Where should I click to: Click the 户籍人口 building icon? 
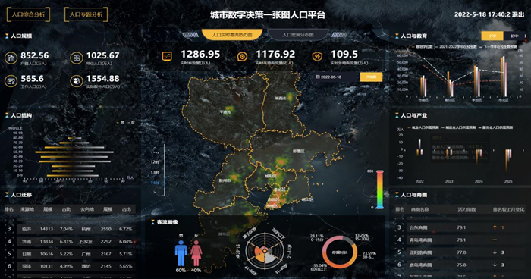[11, 58]
